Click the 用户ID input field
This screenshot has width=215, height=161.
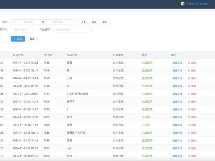click(x=22, y=30)
